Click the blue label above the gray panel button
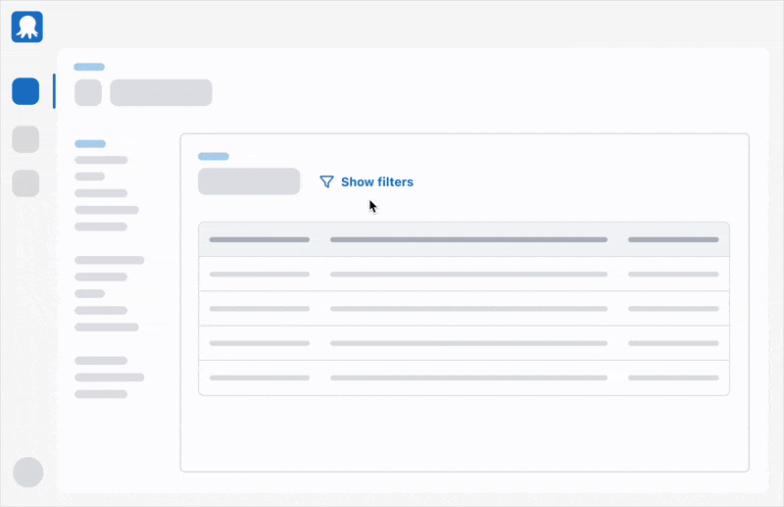 point(214,156)
